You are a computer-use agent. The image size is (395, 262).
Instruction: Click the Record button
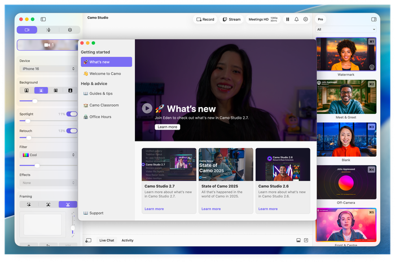point(205,19)
